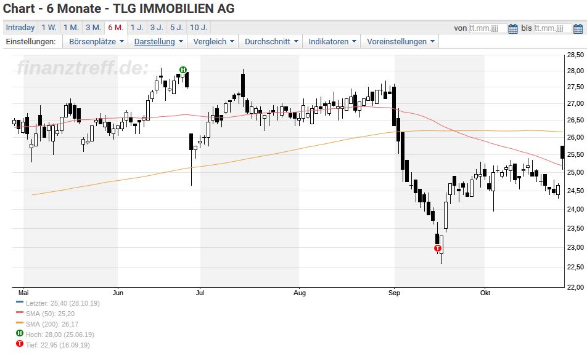This screenshot has height=353, width=587.
Task: Click the chart title 'TLG IMMOBILIEN AG'
Action: (x=174, y=8)
